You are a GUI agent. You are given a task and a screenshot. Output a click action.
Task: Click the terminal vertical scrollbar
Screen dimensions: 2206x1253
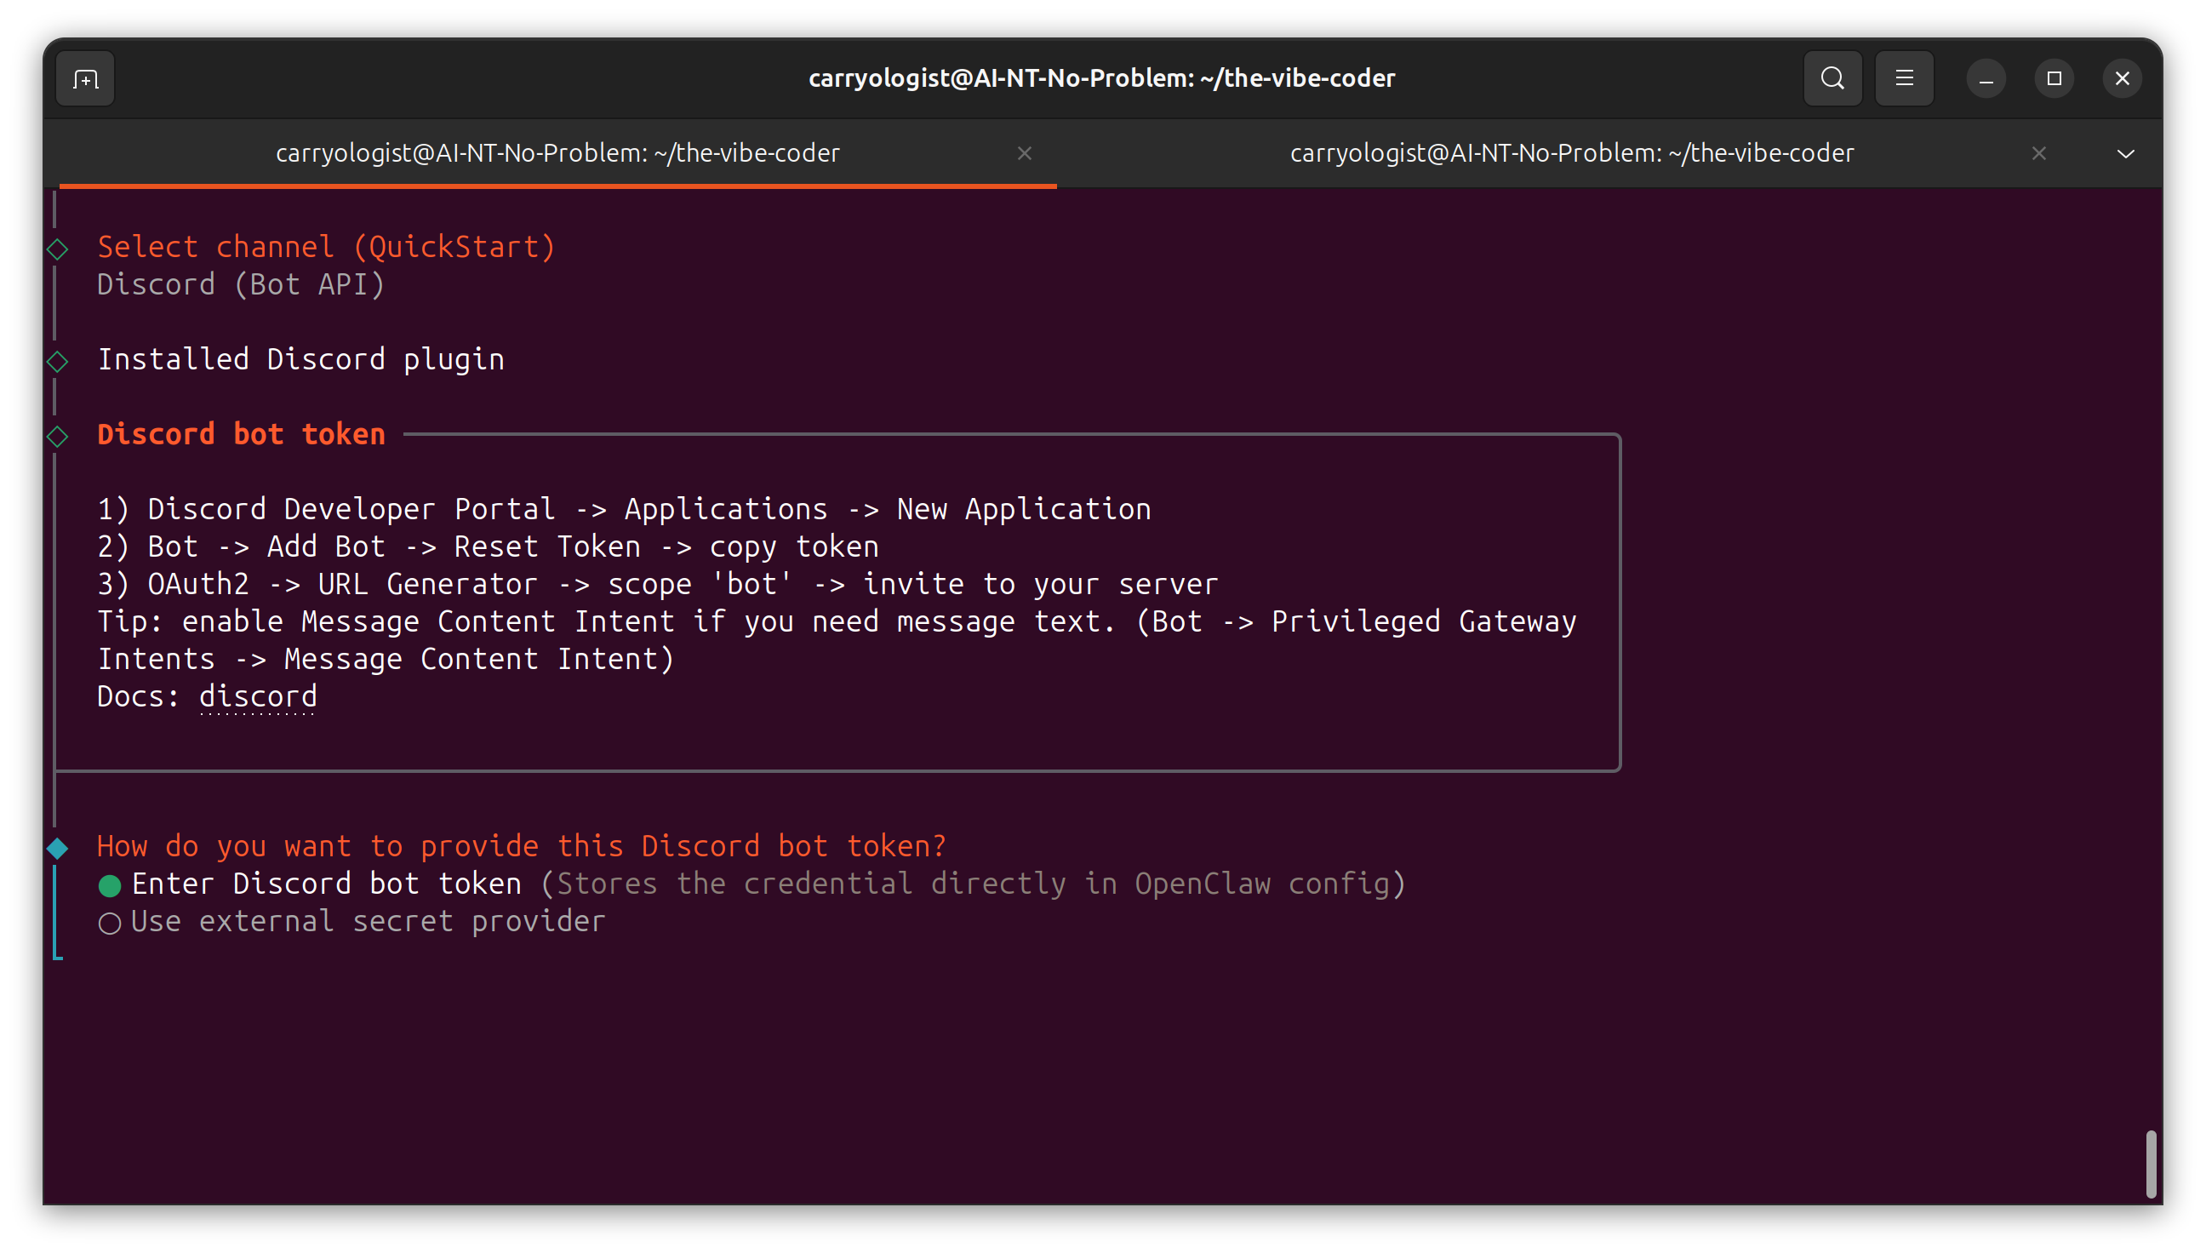pyautogui.click(x=2150, y=1164)
